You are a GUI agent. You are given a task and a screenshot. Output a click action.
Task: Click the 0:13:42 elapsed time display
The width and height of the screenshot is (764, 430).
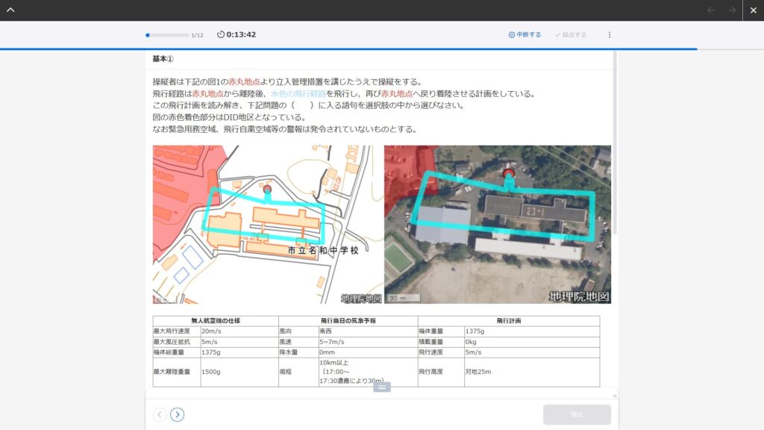(x=241, y=34)
